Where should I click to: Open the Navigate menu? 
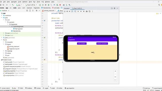[14, 2]
